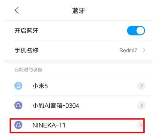This screenshot has height=139, width=159.
Task: Open details arrow for 小米5
Action: point(142,86)
